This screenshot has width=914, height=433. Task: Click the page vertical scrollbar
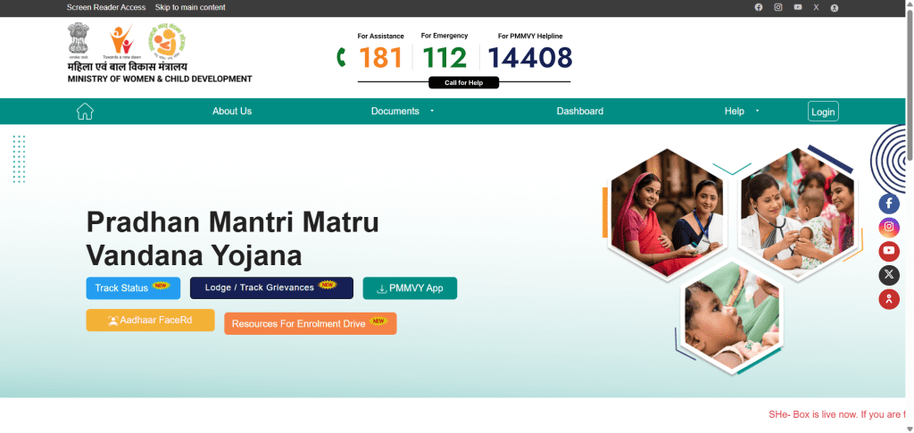click(910, 216)
